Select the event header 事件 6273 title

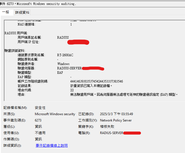(x=38, y=4)
